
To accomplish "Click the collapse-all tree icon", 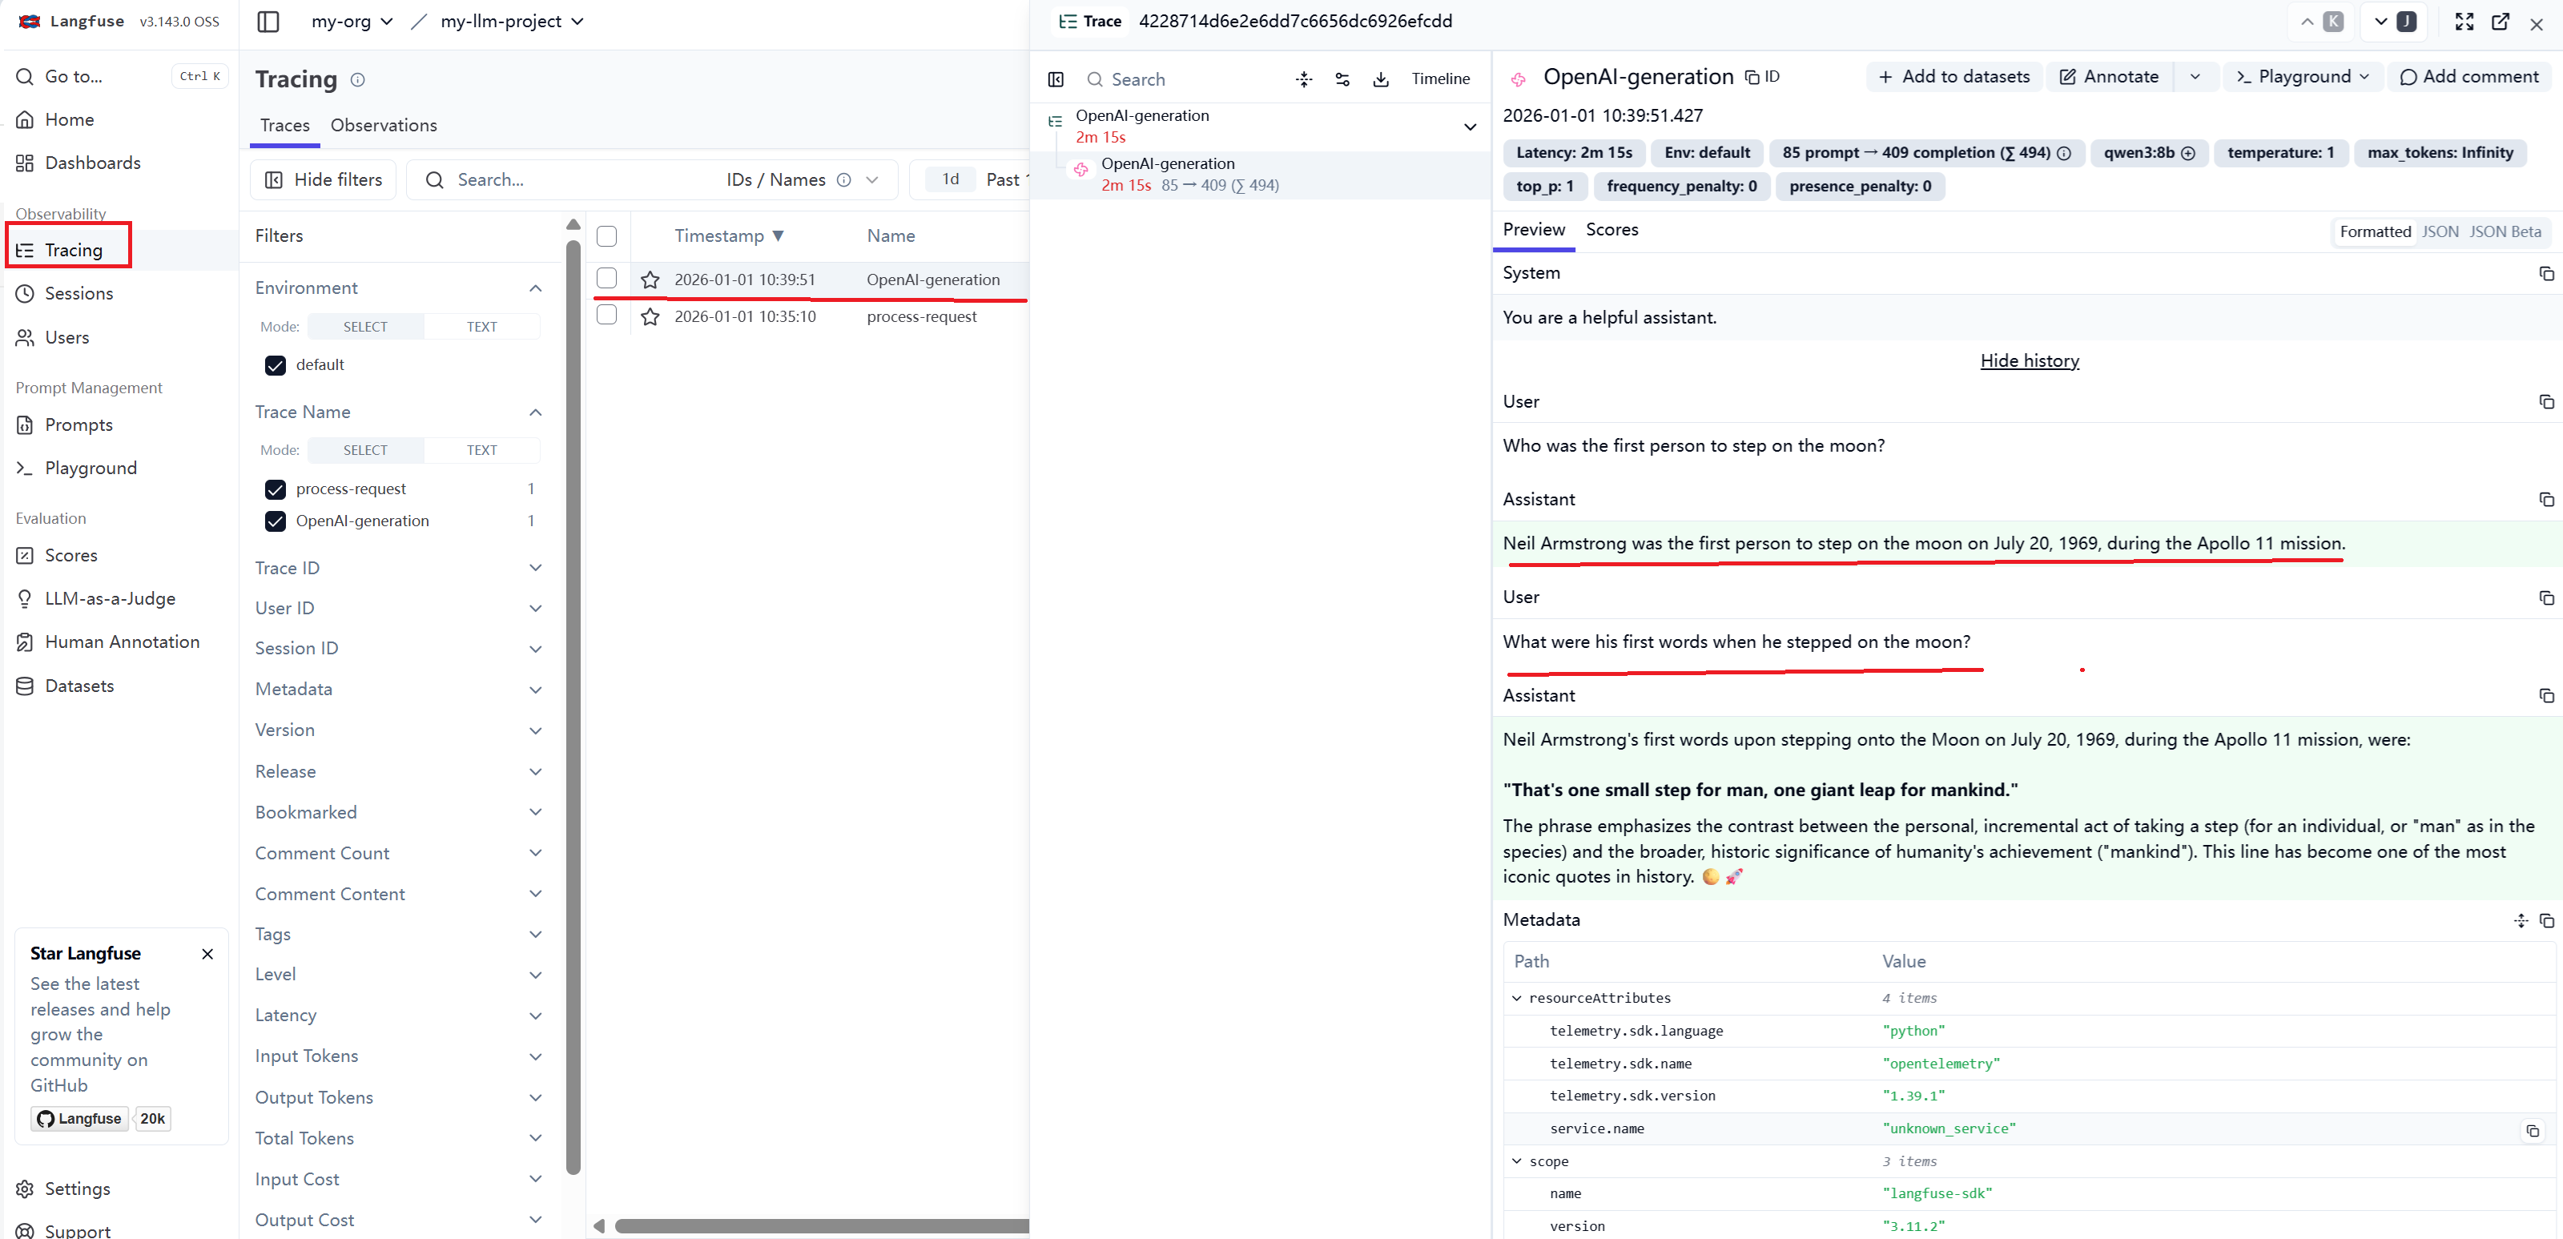I will (x=1303, y=79).
